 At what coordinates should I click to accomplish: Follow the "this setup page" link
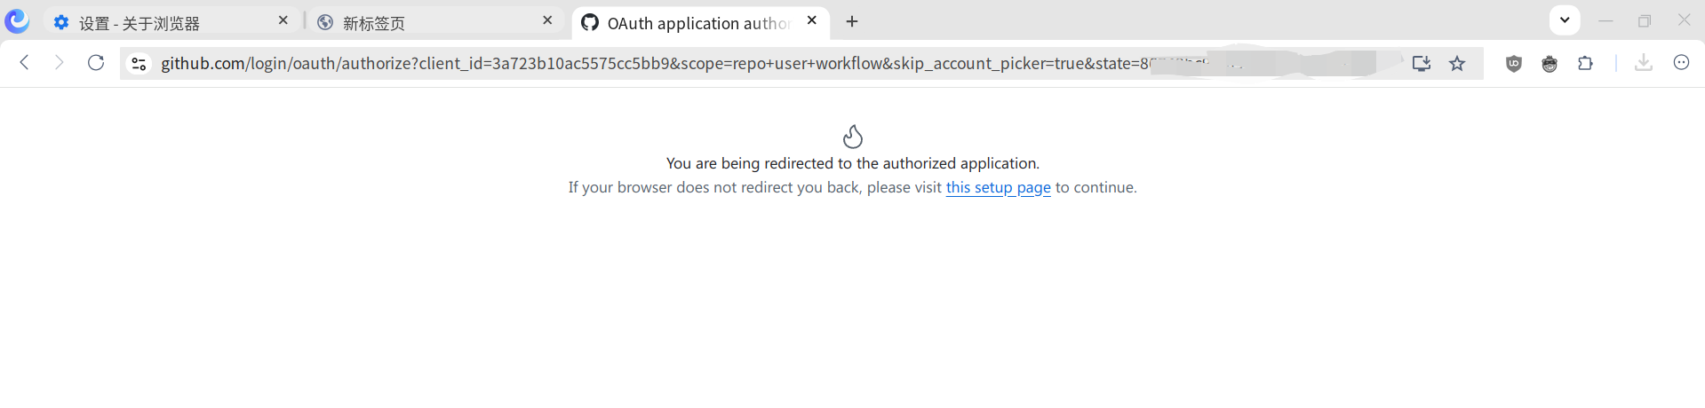998,187
